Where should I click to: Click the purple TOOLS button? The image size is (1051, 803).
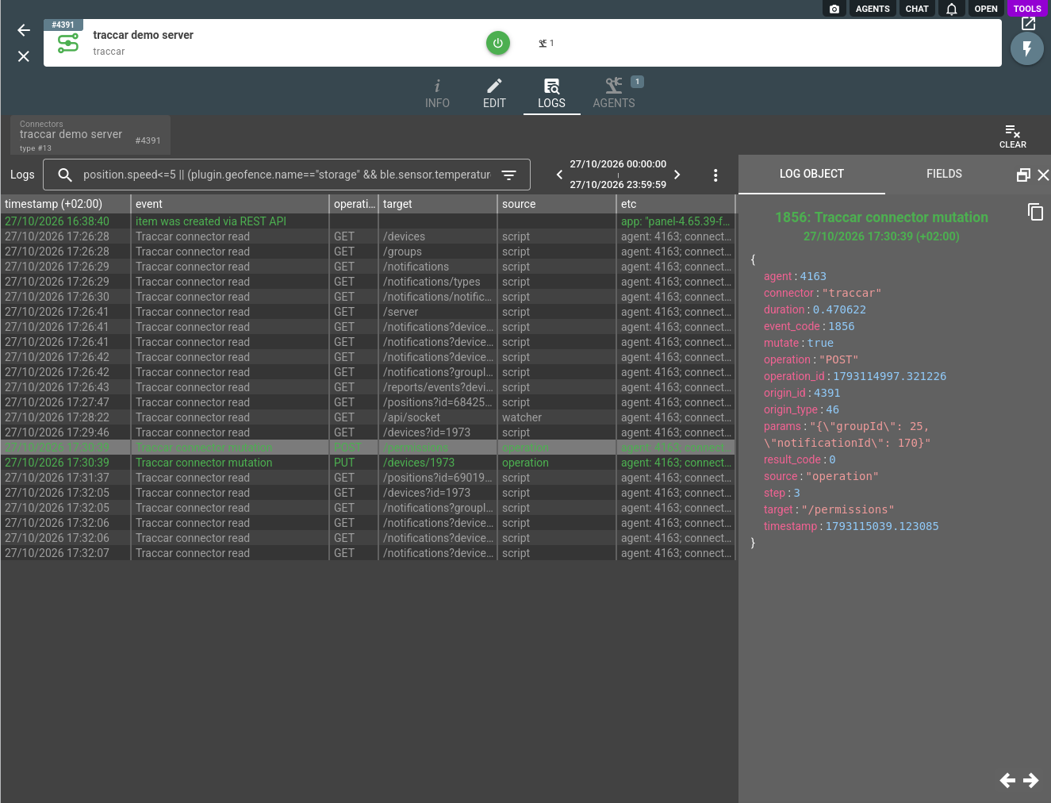pyautogui.click(x=1027, y=9)
